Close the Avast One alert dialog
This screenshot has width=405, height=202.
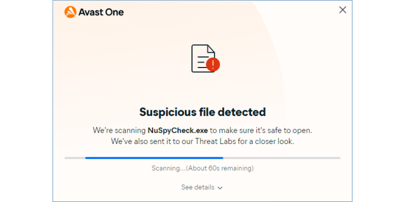(342, 10)
